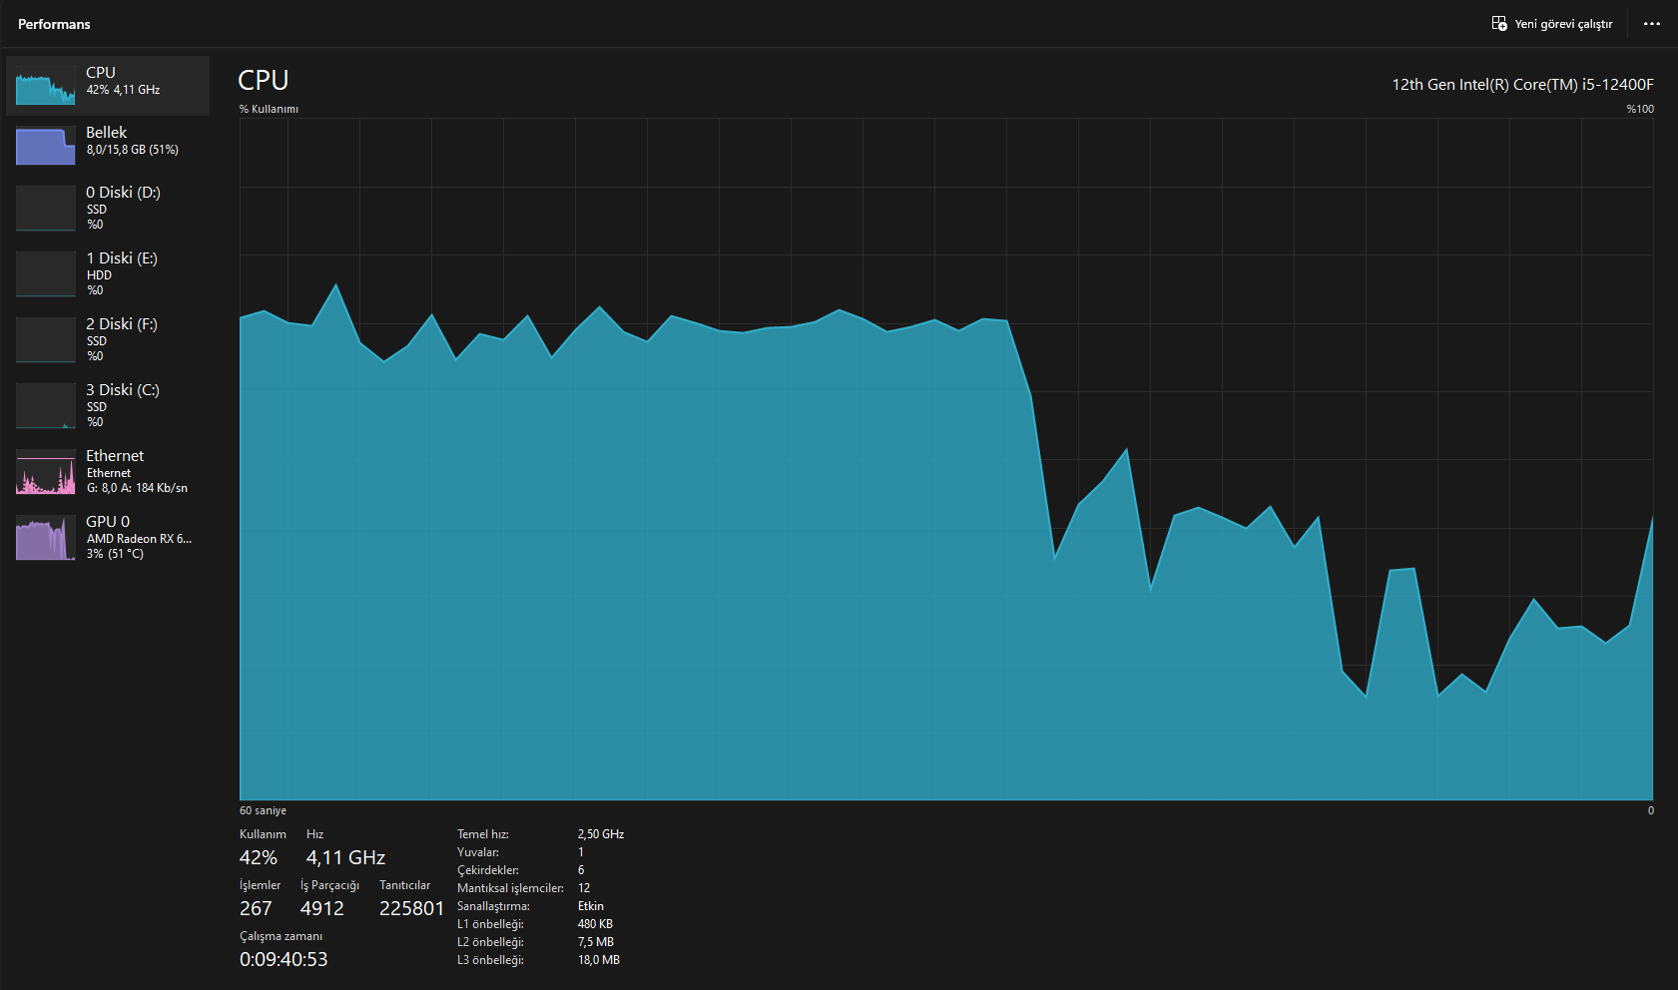Click the processor name 12th Gen Intel i5-12400F
Screen dimensions: 1678x990
(x=1522, y=85)
